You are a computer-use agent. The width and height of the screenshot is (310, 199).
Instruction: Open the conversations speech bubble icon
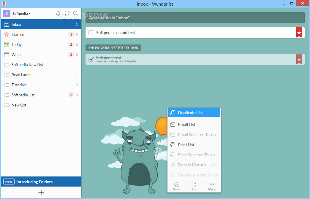coord(67,13)
